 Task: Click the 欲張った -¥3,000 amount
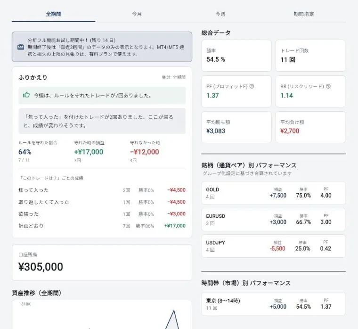[176, 214]
